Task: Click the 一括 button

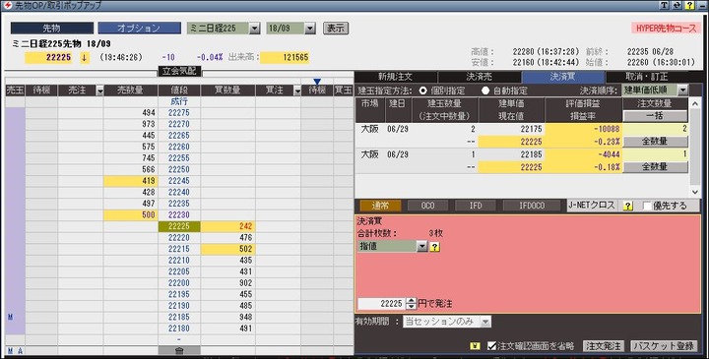Action: pos(655,116)
